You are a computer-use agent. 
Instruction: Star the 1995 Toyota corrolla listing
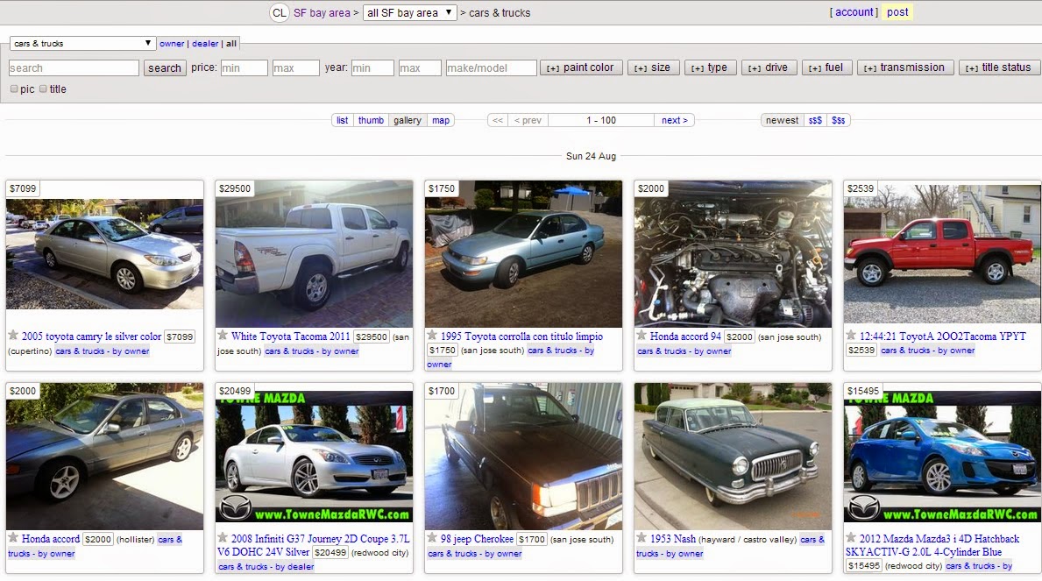click(x=432, y=335)
